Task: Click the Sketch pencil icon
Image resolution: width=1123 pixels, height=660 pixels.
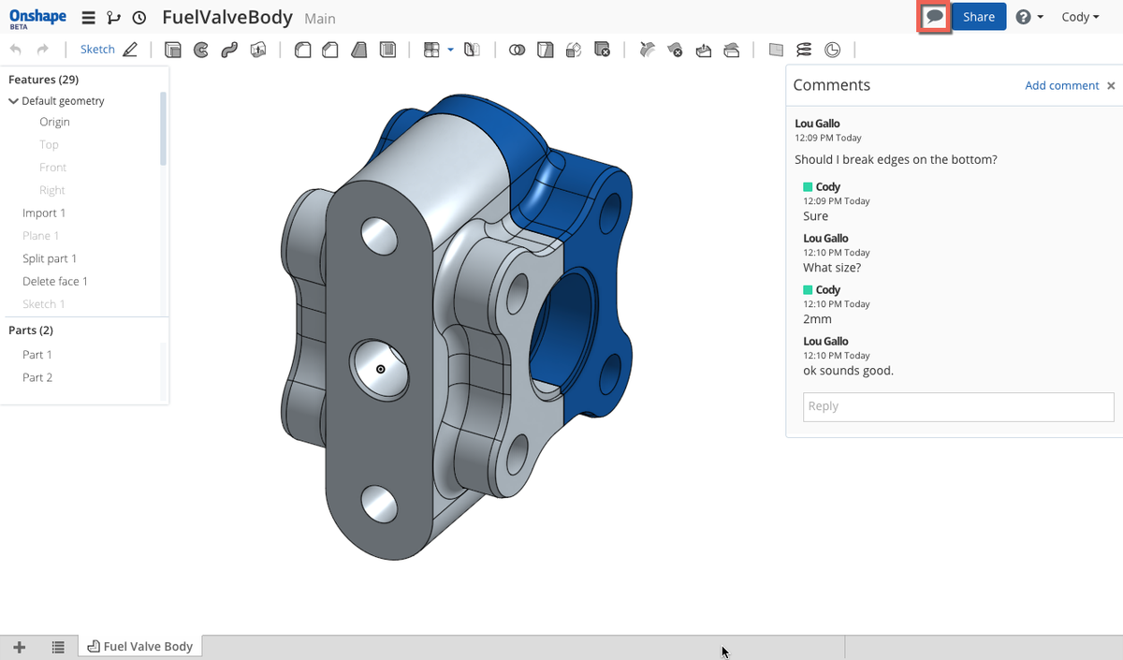Action: click(x=132, y=49)
